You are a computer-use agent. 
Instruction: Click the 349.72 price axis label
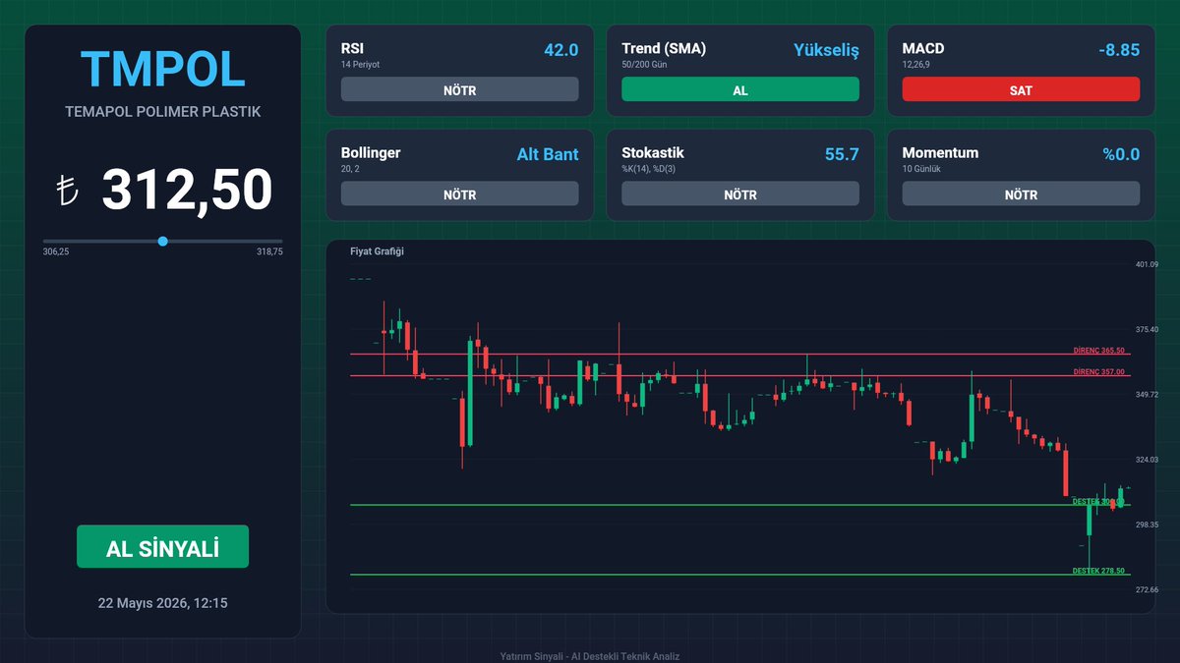pos(1147,394)
